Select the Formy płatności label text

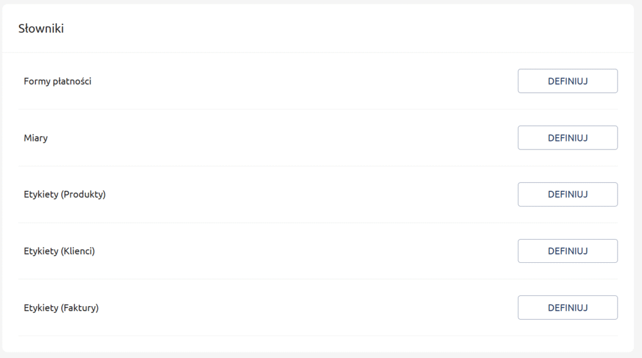(x=58, y=81)
